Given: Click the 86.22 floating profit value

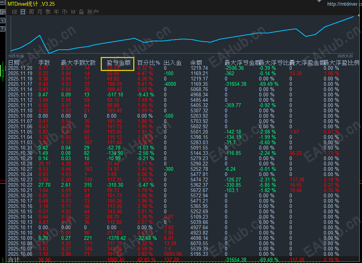Looking at the screenshot, I should 296,153.
